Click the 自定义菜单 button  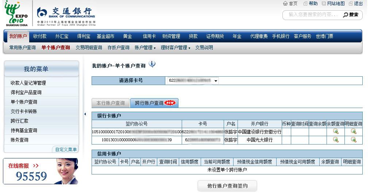(x=65, y=150)
